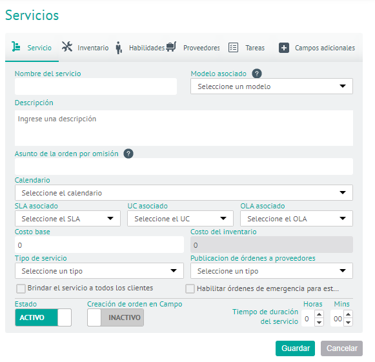Toggle Creación de orden en Campo switch
This screenshot has height=362, width=375.
click(116, 317)
